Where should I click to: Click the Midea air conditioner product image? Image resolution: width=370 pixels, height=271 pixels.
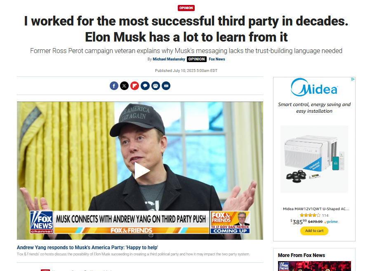[x=314, y=159]
